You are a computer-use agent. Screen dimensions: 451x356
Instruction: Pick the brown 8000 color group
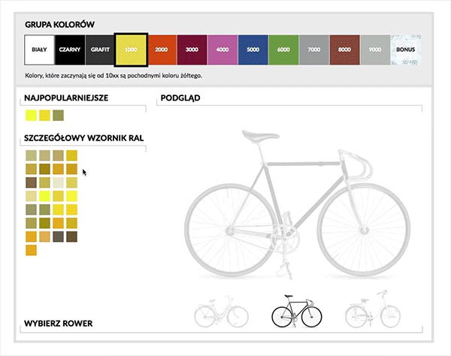pos(344,50)
